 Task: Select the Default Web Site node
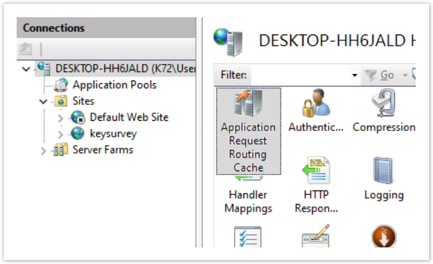pyautogui.click(x=129, y=118)
